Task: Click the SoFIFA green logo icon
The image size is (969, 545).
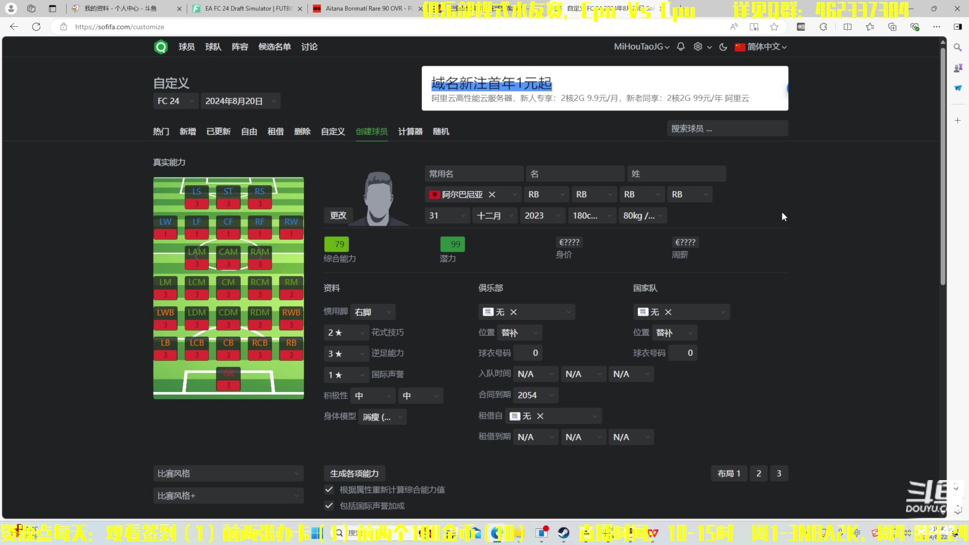Action: [x=161, y=47]
